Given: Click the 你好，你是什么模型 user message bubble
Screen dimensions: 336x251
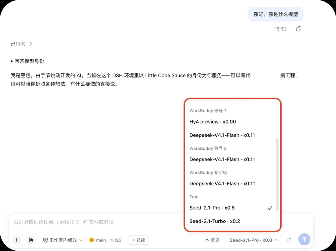Looking at the screenshot, I should click(x=276, y=14).
